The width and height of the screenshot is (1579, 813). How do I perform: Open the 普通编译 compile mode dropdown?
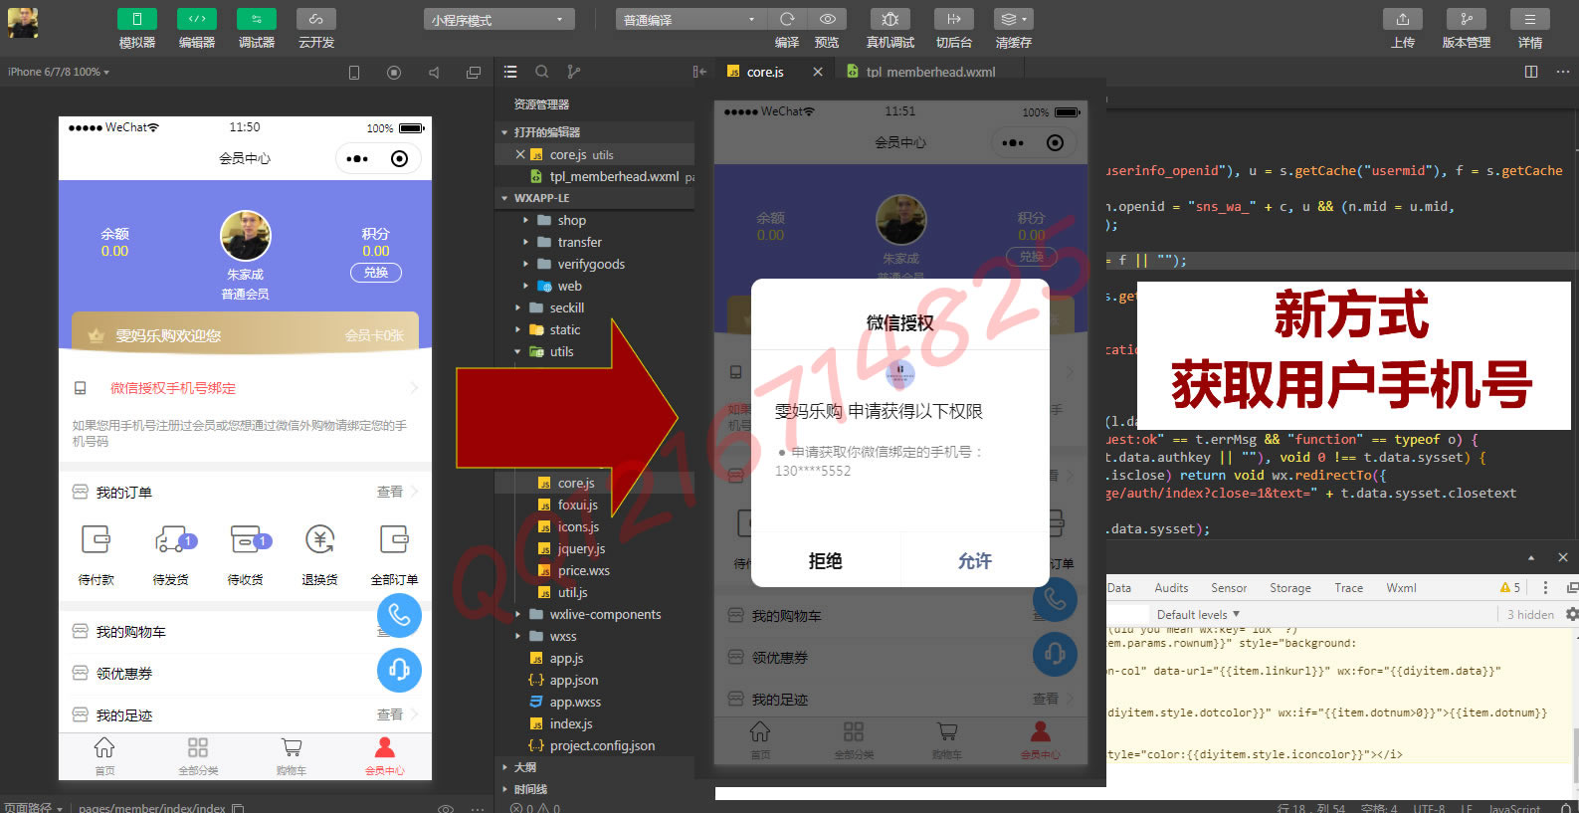coord(690,20)
